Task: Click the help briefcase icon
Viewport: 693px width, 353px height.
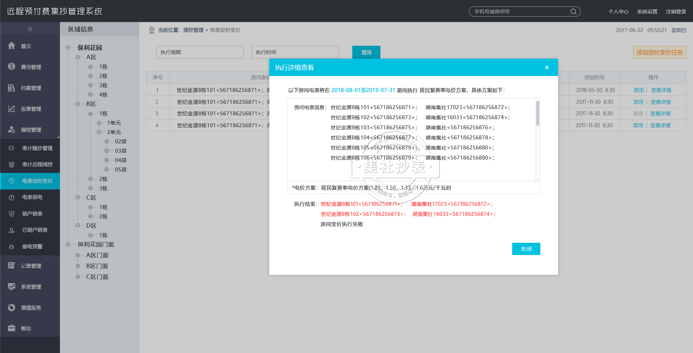Action: click(12, 328)
